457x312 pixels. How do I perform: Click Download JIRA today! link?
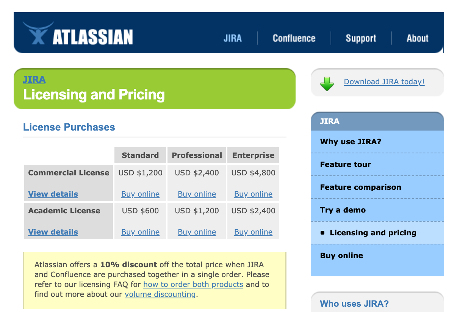(x=384, y=82)
